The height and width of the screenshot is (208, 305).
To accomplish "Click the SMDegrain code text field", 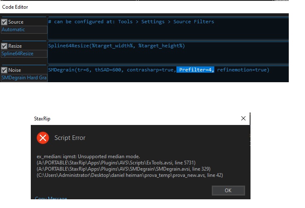I will coord(168,74).
